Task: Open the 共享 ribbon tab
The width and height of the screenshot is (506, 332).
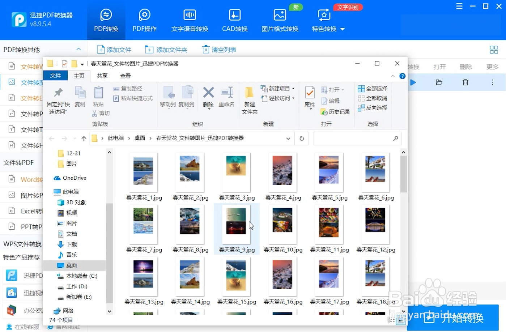Action: [x=102, y=76]
